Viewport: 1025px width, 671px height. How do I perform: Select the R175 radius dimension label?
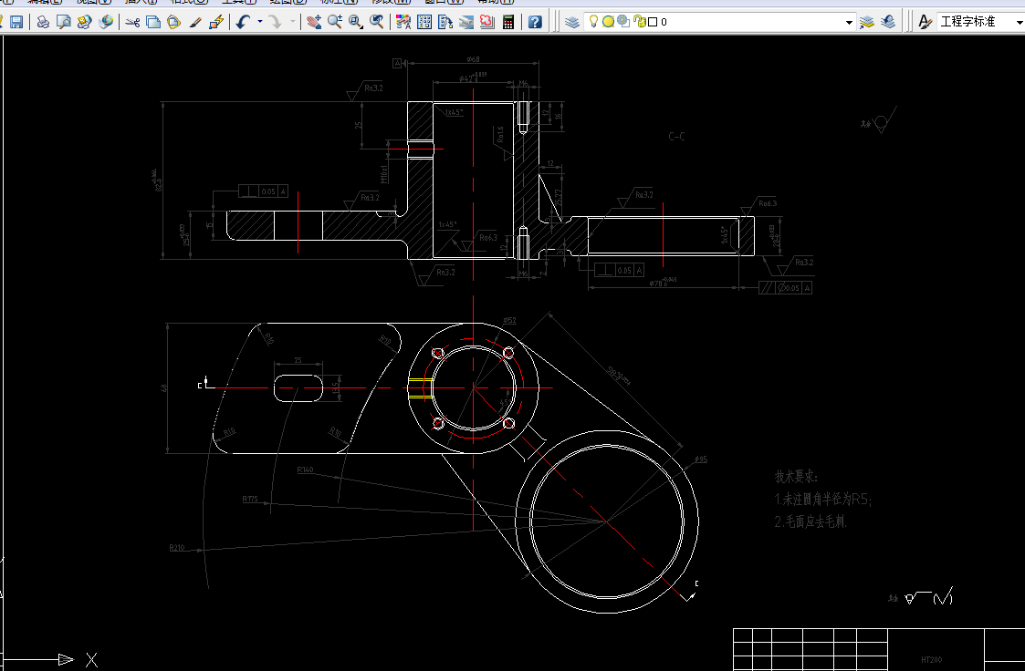point(250,499)
